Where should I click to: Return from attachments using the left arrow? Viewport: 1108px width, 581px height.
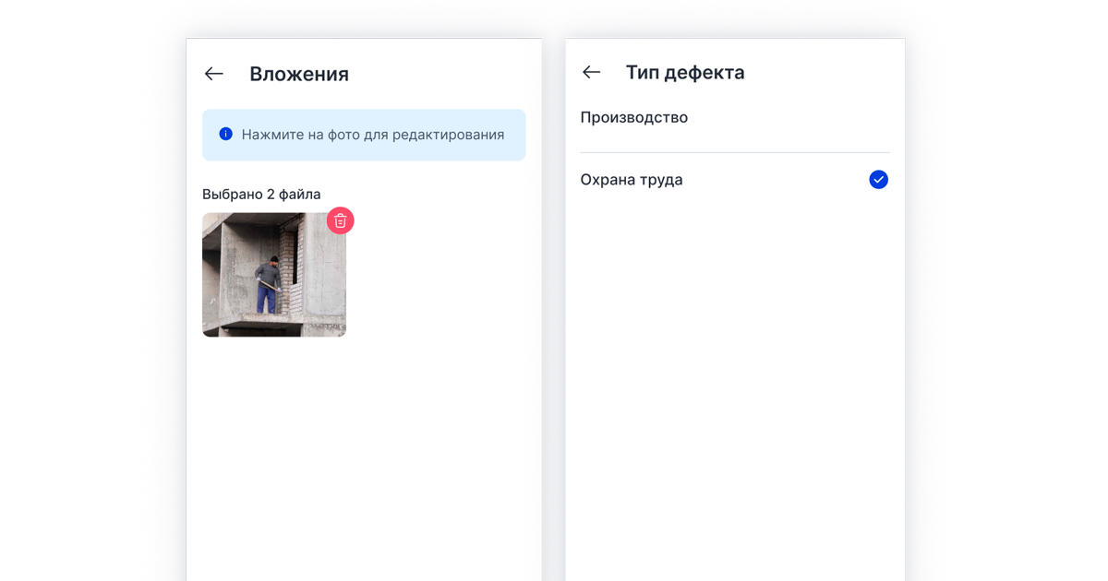pyautogui.click(x=213, y=74)
